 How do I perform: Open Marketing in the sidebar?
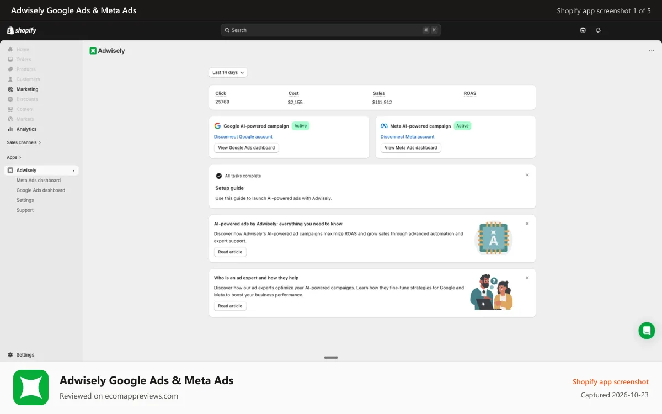[27, 89]
